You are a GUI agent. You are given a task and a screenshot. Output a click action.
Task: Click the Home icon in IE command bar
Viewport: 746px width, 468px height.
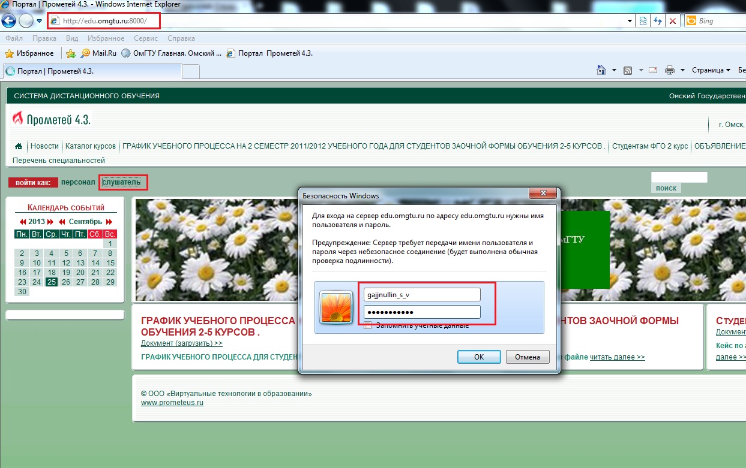[601, 71]
